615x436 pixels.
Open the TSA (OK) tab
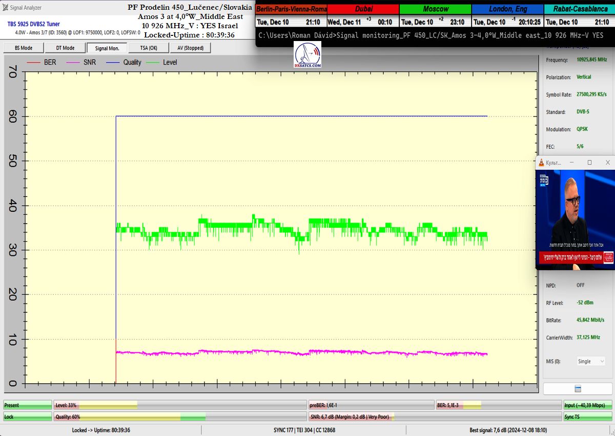pyautogui.click(x=149, y=48)
